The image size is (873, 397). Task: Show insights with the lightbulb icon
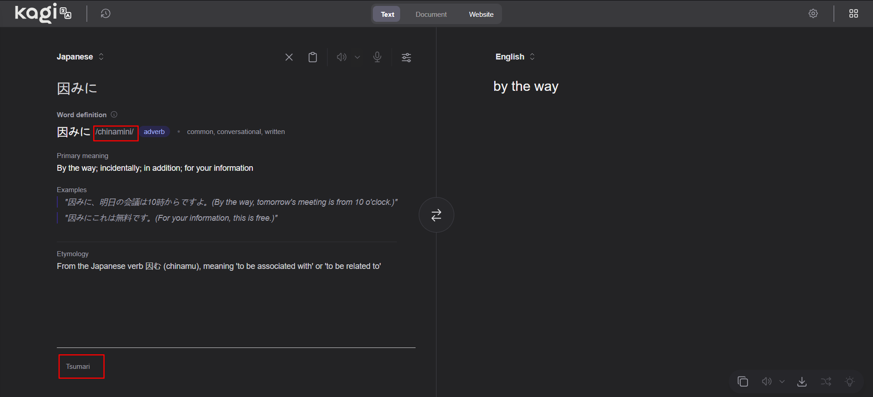pyautogui.click(x=849, y=382)
